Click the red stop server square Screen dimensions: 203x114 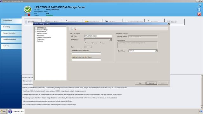coord(29,15)
